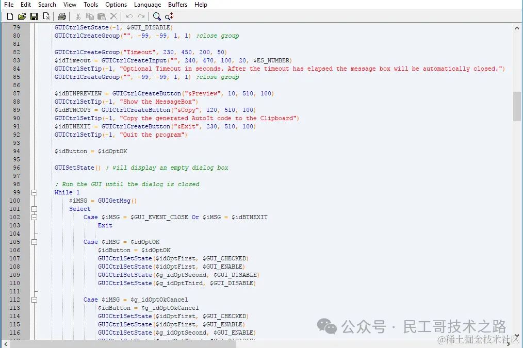
Task: Collapse the Case fold on line 102
Action: [x=34, y=217]
